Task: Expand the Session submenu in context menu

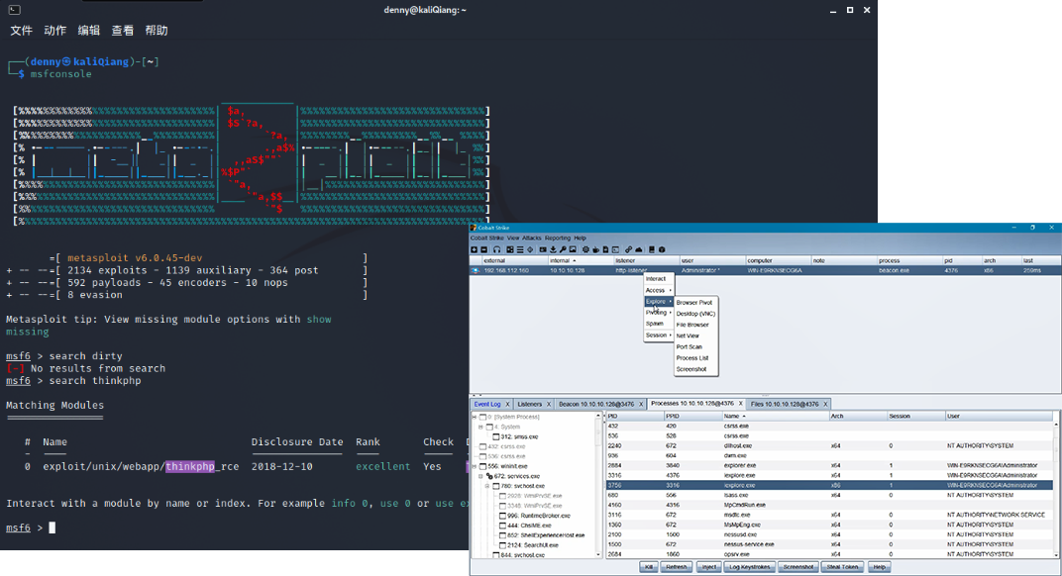Action: [658, 336]
